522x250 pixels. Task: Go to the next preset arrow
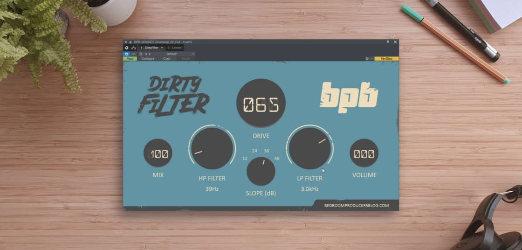click(x=150, y=54)
